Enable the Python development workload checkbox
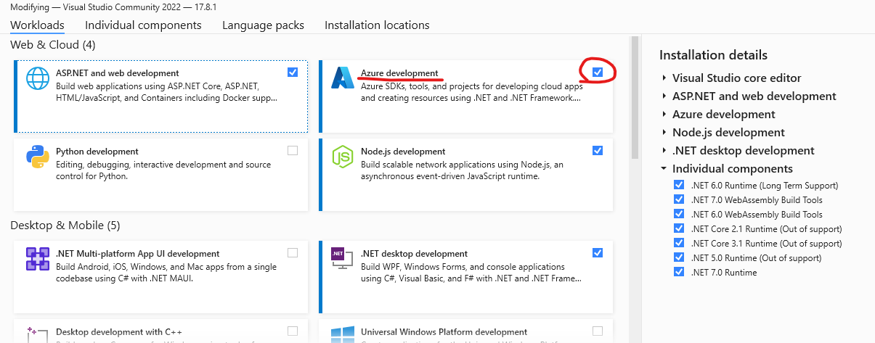This screenshot has width=875, height=343. (293, 151)
